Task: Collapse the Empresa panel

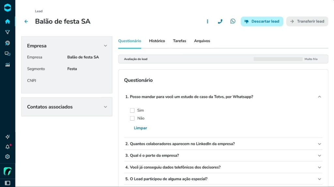Action: point(105,46)
